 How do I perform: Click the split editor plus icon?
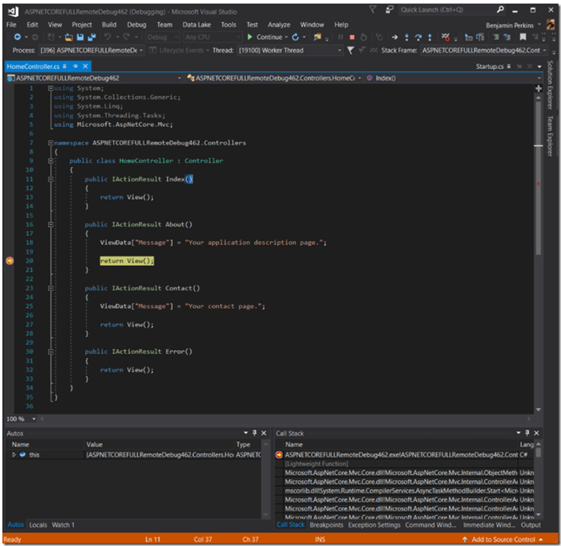pyautogui.click(x=538, y=88)
